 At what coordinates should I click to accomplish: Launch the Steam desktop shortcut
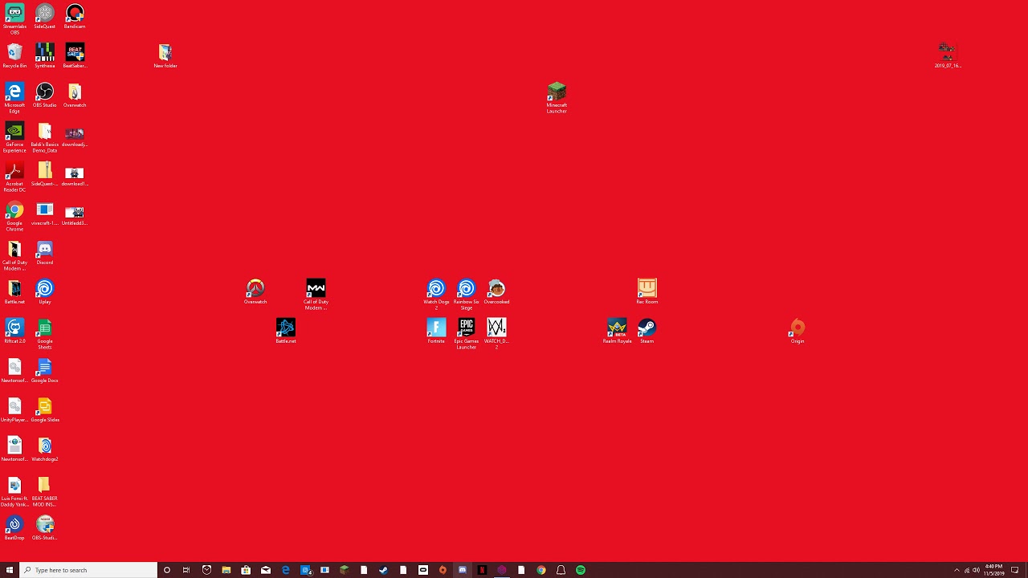pyautogui.click(x=647, y=331)
